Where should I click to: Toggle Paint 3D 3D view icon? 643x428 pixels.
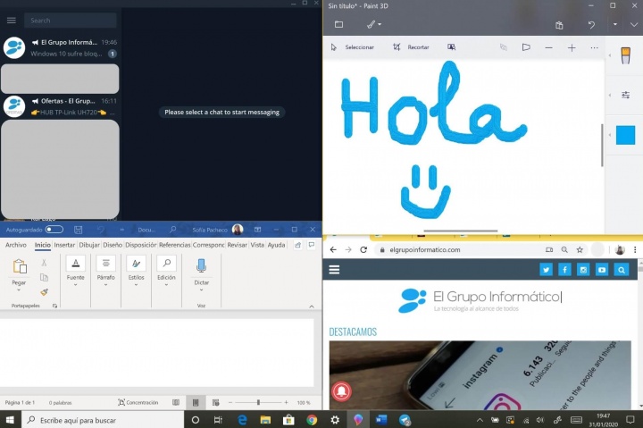point(504,47)
